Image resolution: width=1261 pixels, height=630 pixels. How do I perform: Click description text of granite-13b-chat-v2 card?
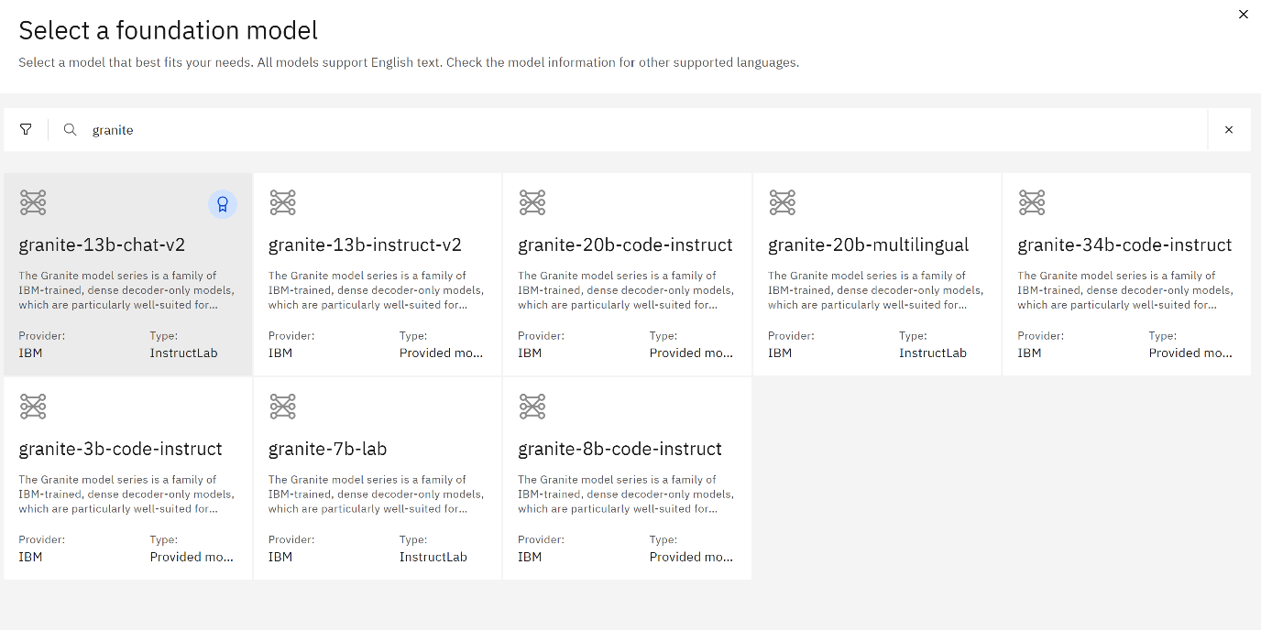point(126,290)
